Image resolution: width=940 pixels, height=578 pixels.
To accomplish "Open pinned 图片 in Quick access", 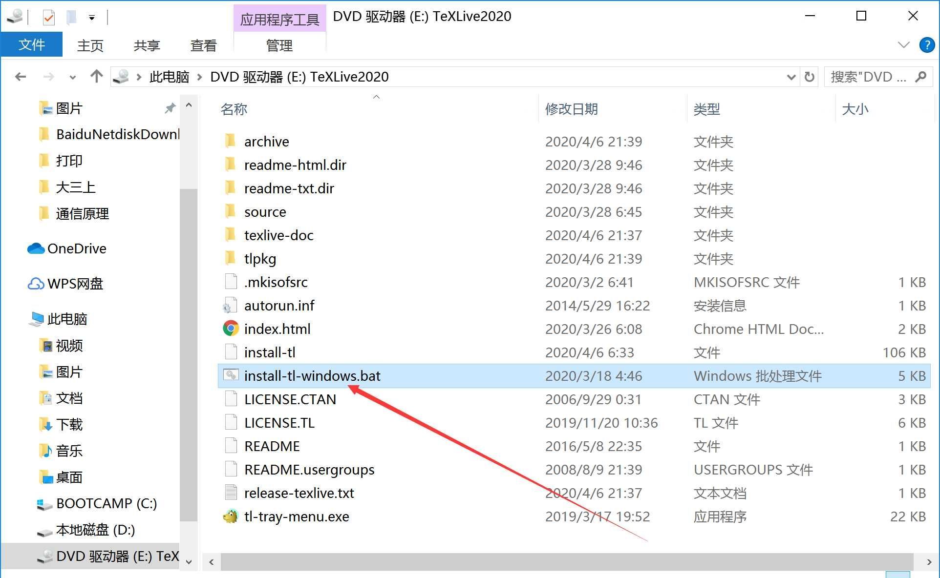I will coord(69,108).
